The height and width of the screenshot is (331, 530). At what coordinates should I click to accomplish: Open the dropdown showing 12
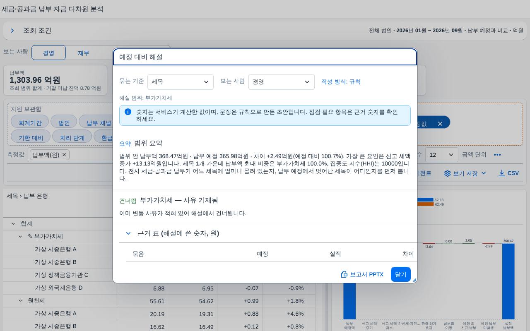pos(442,155)
